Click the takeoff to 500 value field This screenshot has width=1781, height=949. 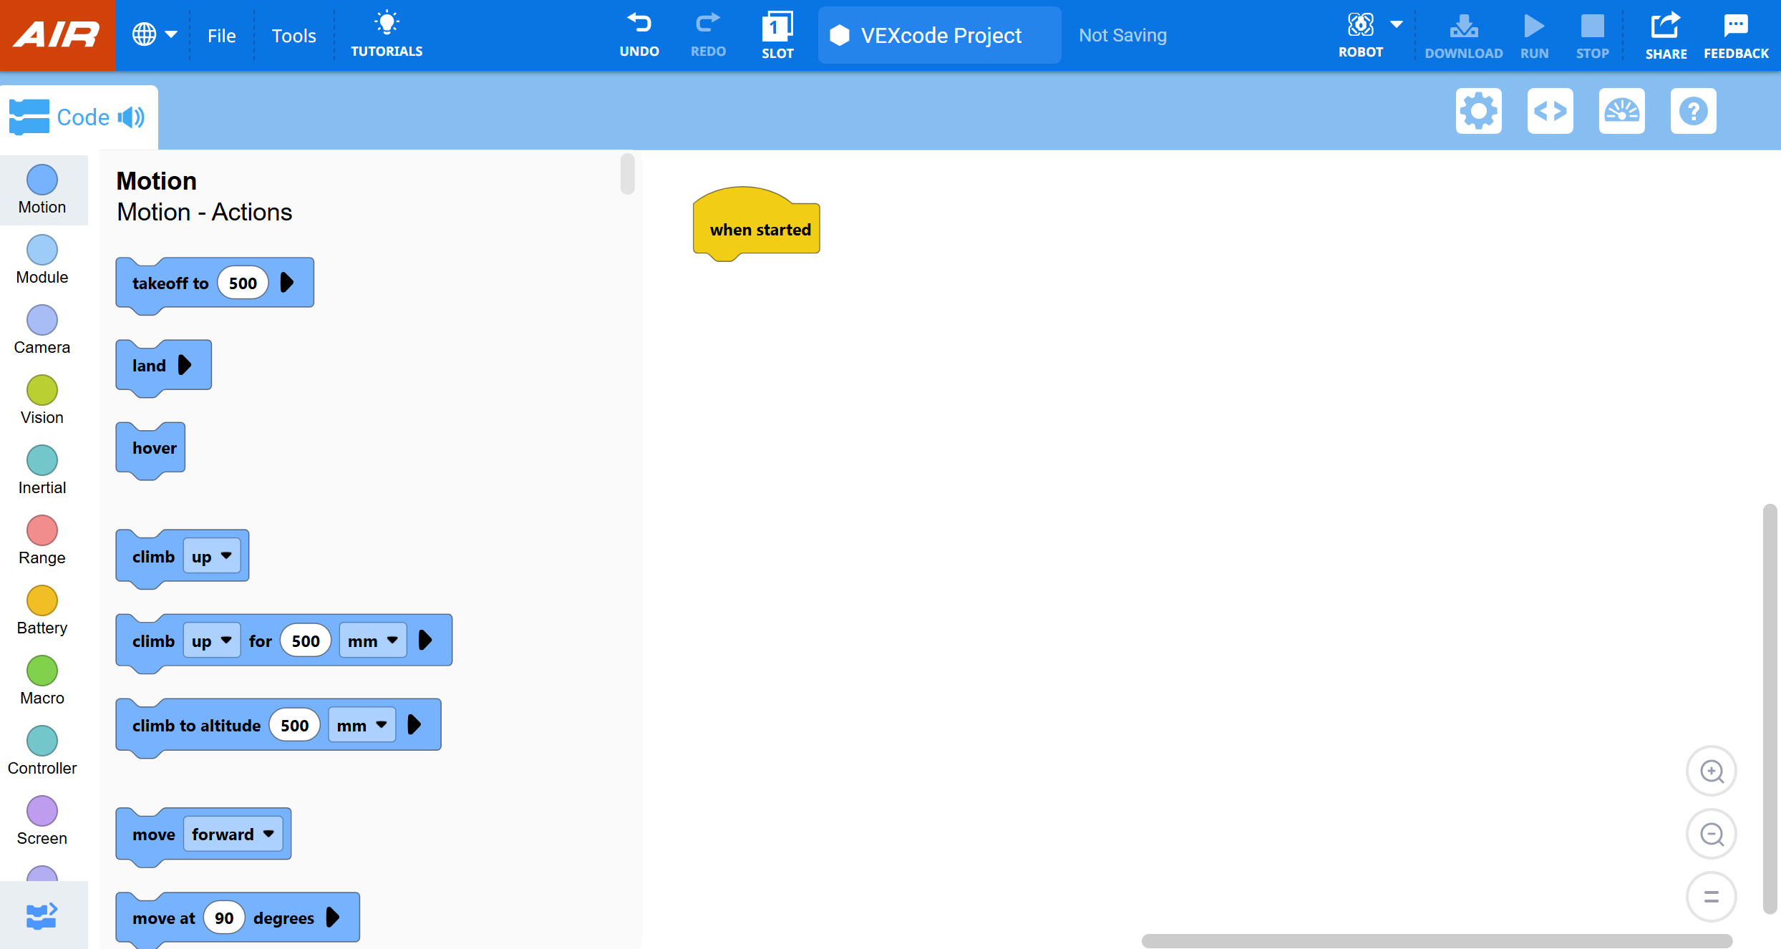pyautogui.click(x=243, y=283)
